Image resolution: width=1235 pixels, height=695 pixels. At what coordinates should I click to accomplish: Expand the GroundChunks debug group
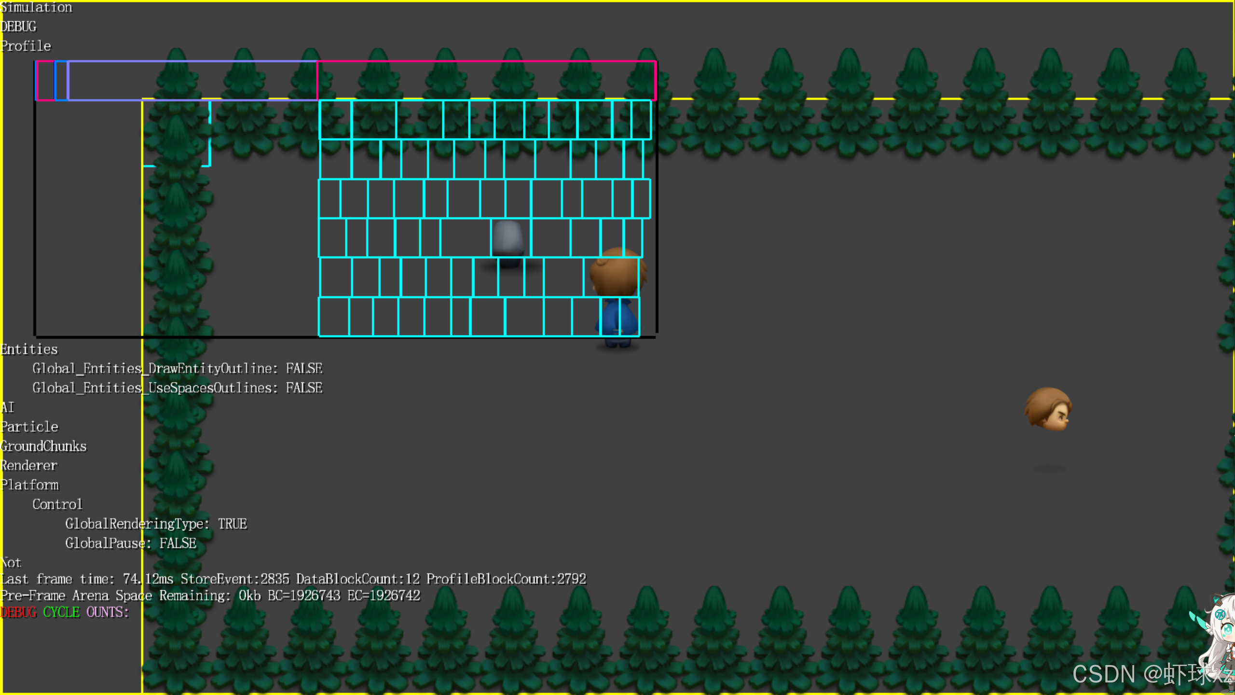(43, 446)
